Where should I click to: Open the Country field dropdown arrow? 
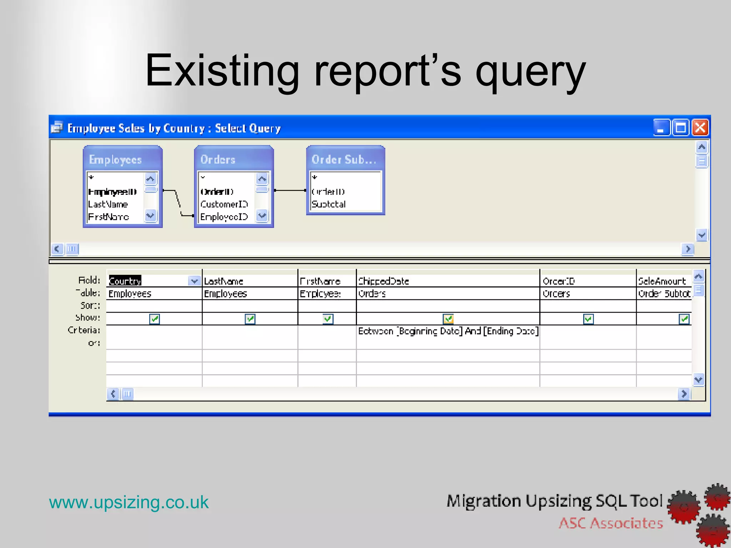click(x=194, y=281)
